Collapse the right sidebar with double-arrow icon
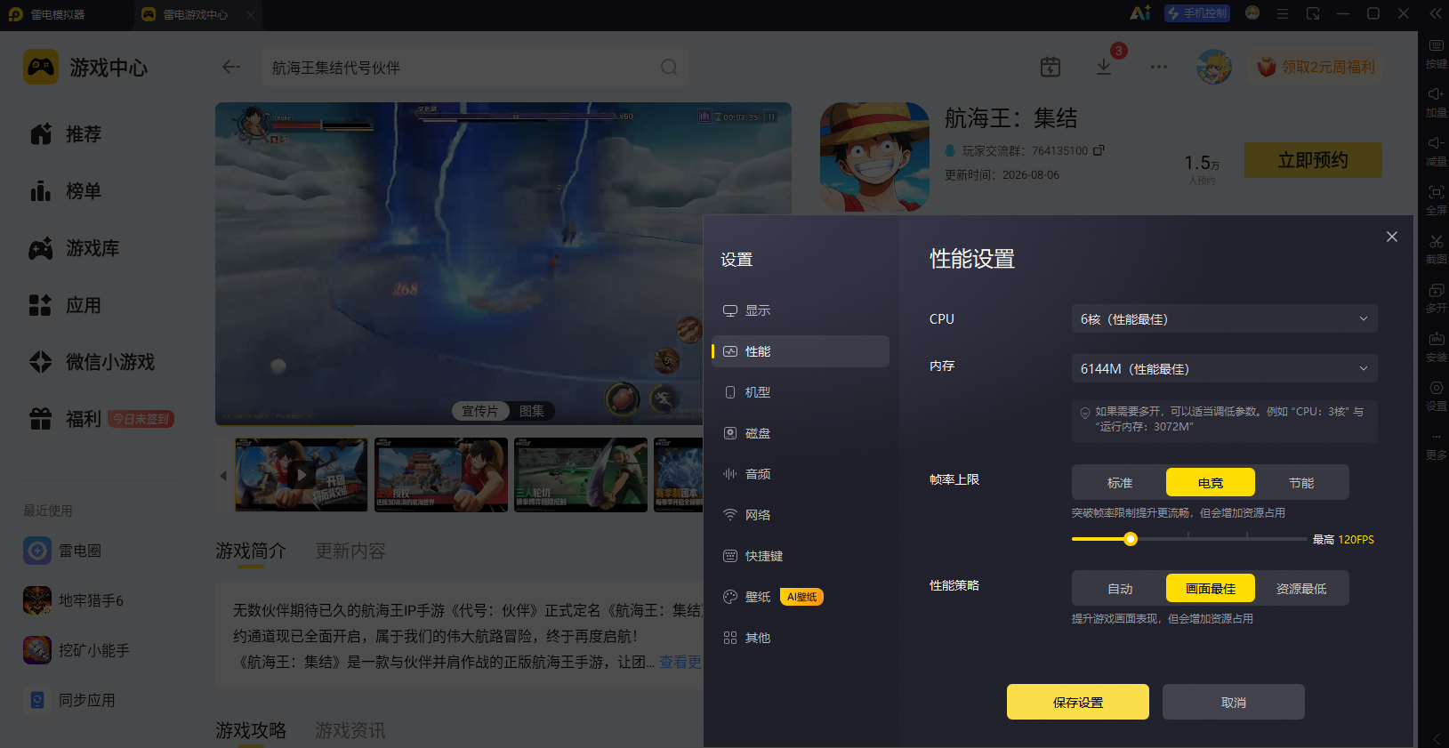This screenshot has width=1449, height=748. coord(1435,13)
